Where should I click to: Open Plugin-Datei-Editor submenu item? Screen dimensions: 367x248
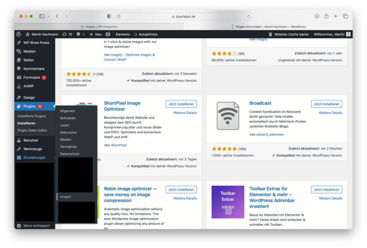[x=32, y=130]
